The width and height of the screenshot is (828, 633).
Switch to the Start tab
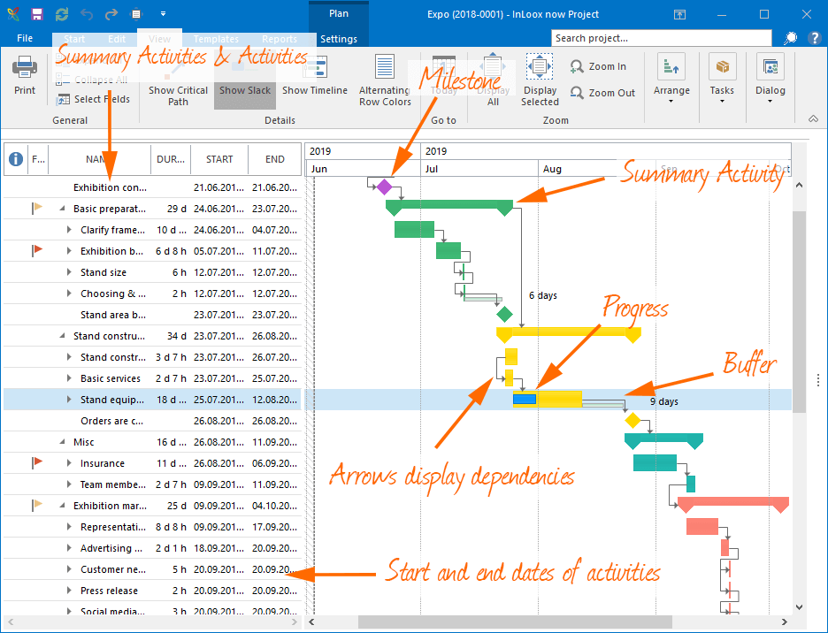[x=74, y=39]
